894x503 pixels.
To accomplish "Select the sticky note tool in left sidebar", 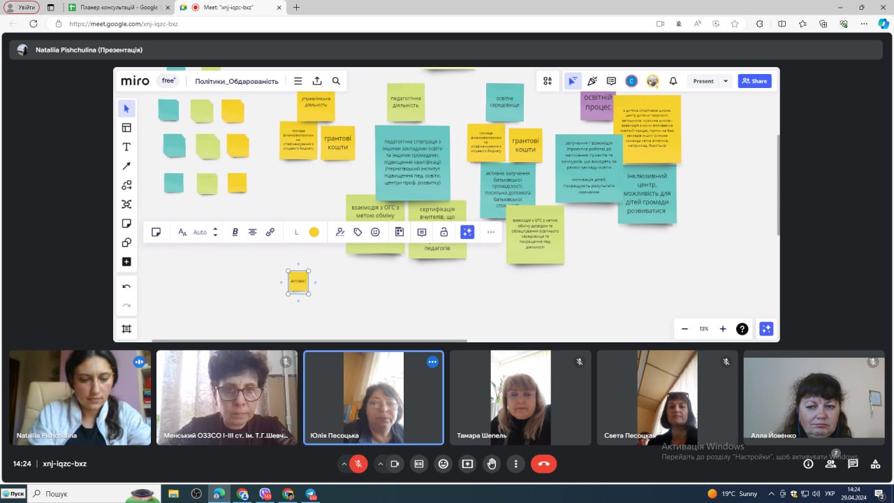I will (x=126, y=224).
